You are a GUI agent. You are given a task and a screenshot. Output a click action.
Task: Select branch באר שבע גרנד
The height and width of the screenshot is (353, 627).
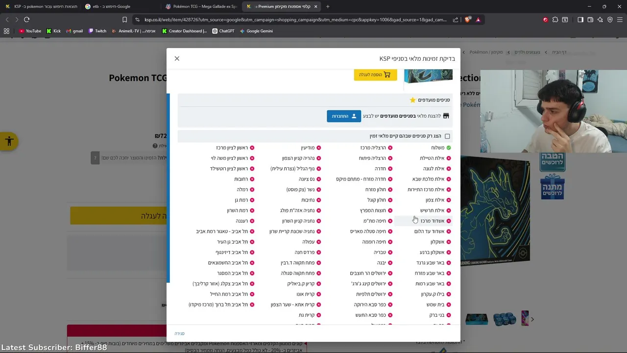[x=431, y=263]
